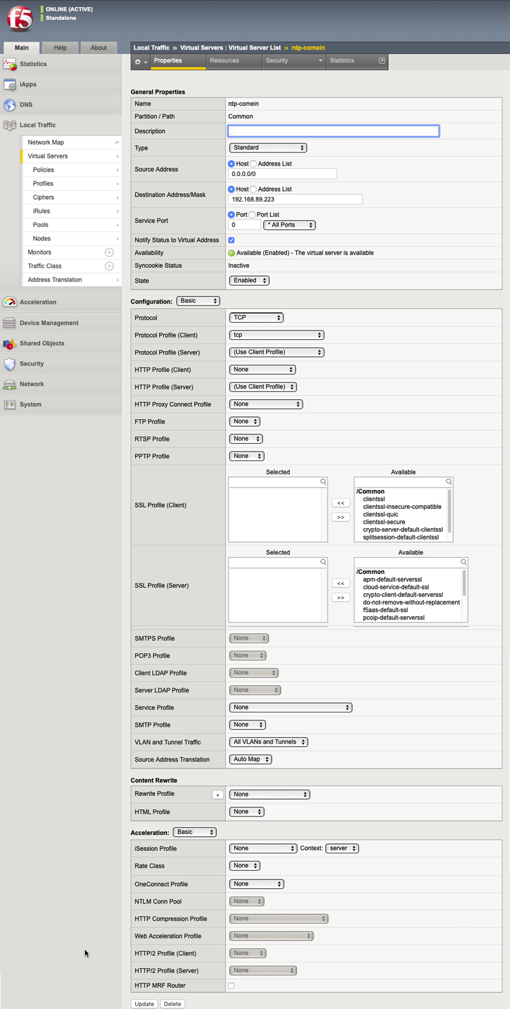This screenshot has height=1009, width=510.
Task: Open the All Ports dropdown
Action: point(289,225)
